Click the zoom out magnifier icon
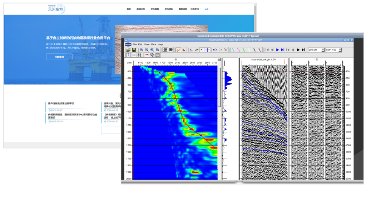The height and width of the screenshot is (208, 386). [147, 50]
